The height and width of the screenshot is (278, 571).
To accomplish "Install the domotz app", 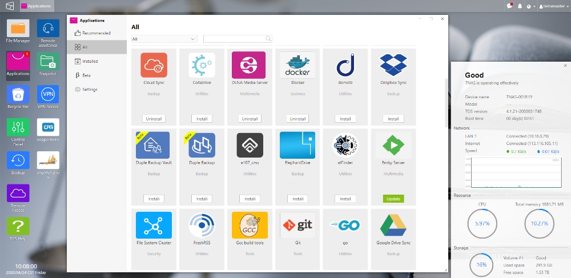I will tap(345, 119).
